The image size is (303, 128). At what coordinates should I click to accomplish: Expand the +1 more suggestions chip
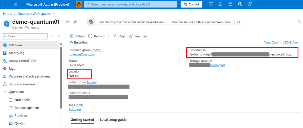(238, 22)
